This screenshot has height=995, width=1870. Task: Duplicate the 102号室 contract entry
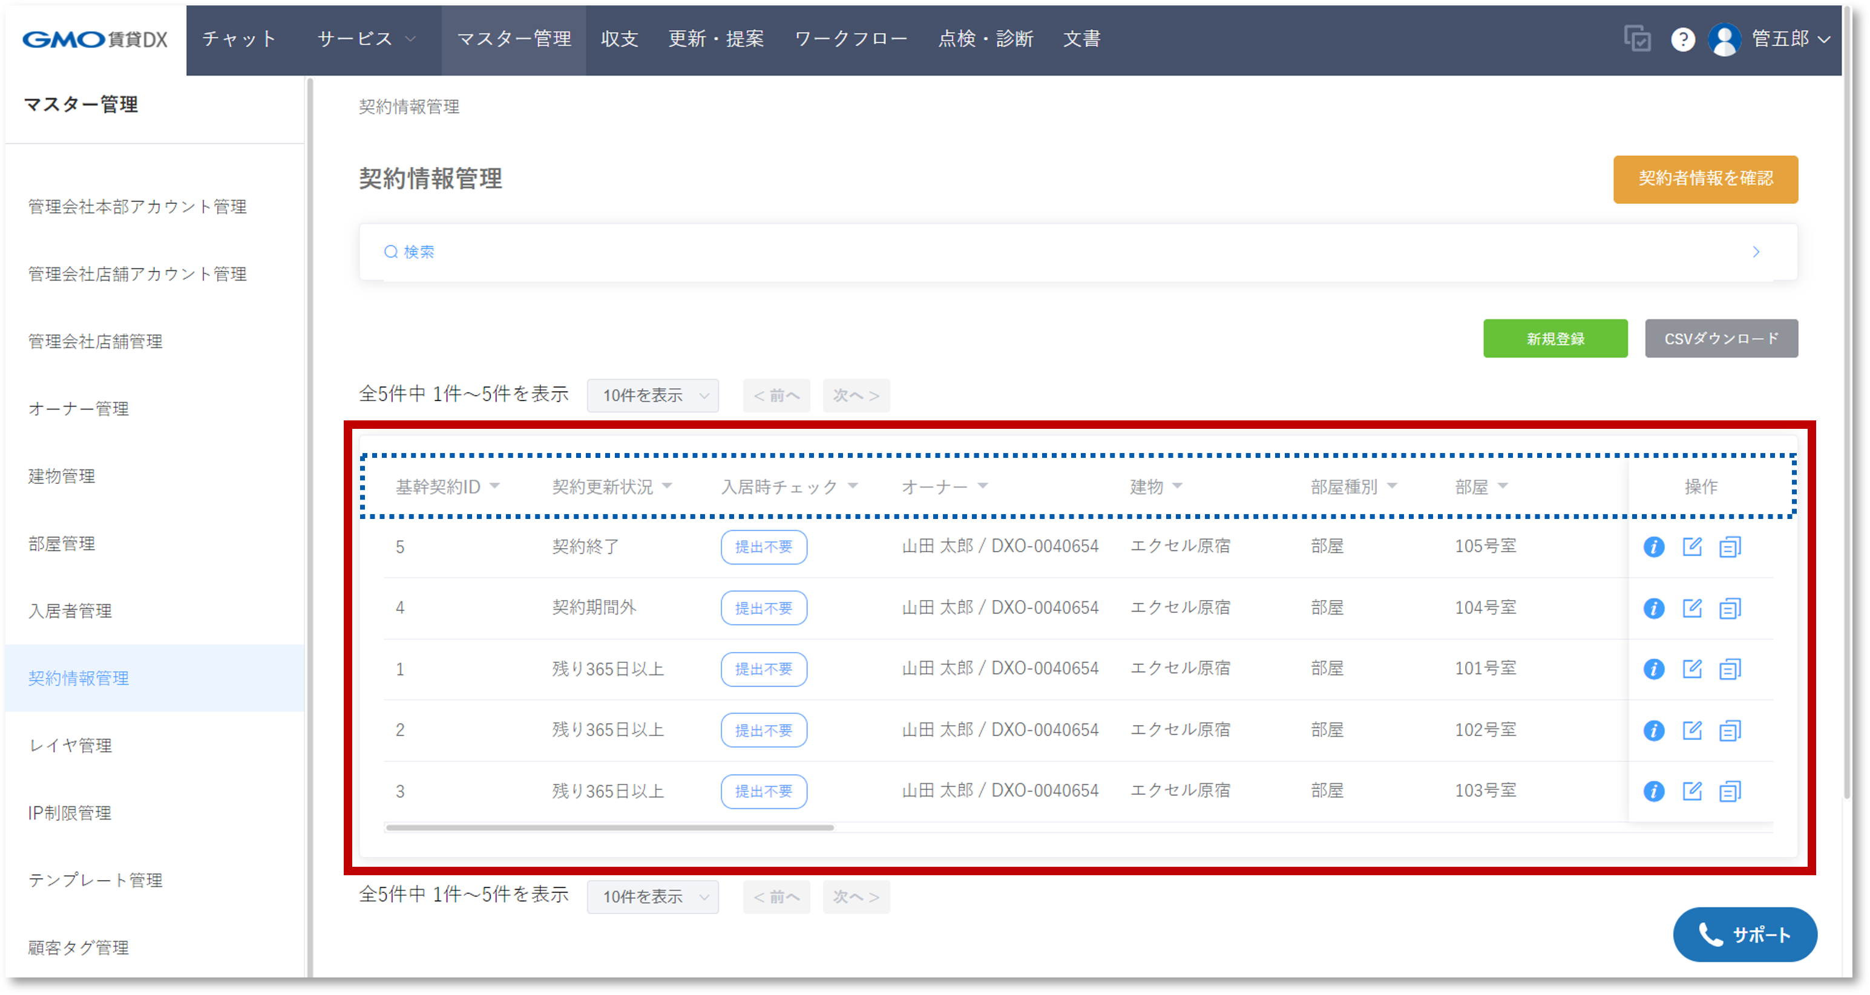(1730, 730)
